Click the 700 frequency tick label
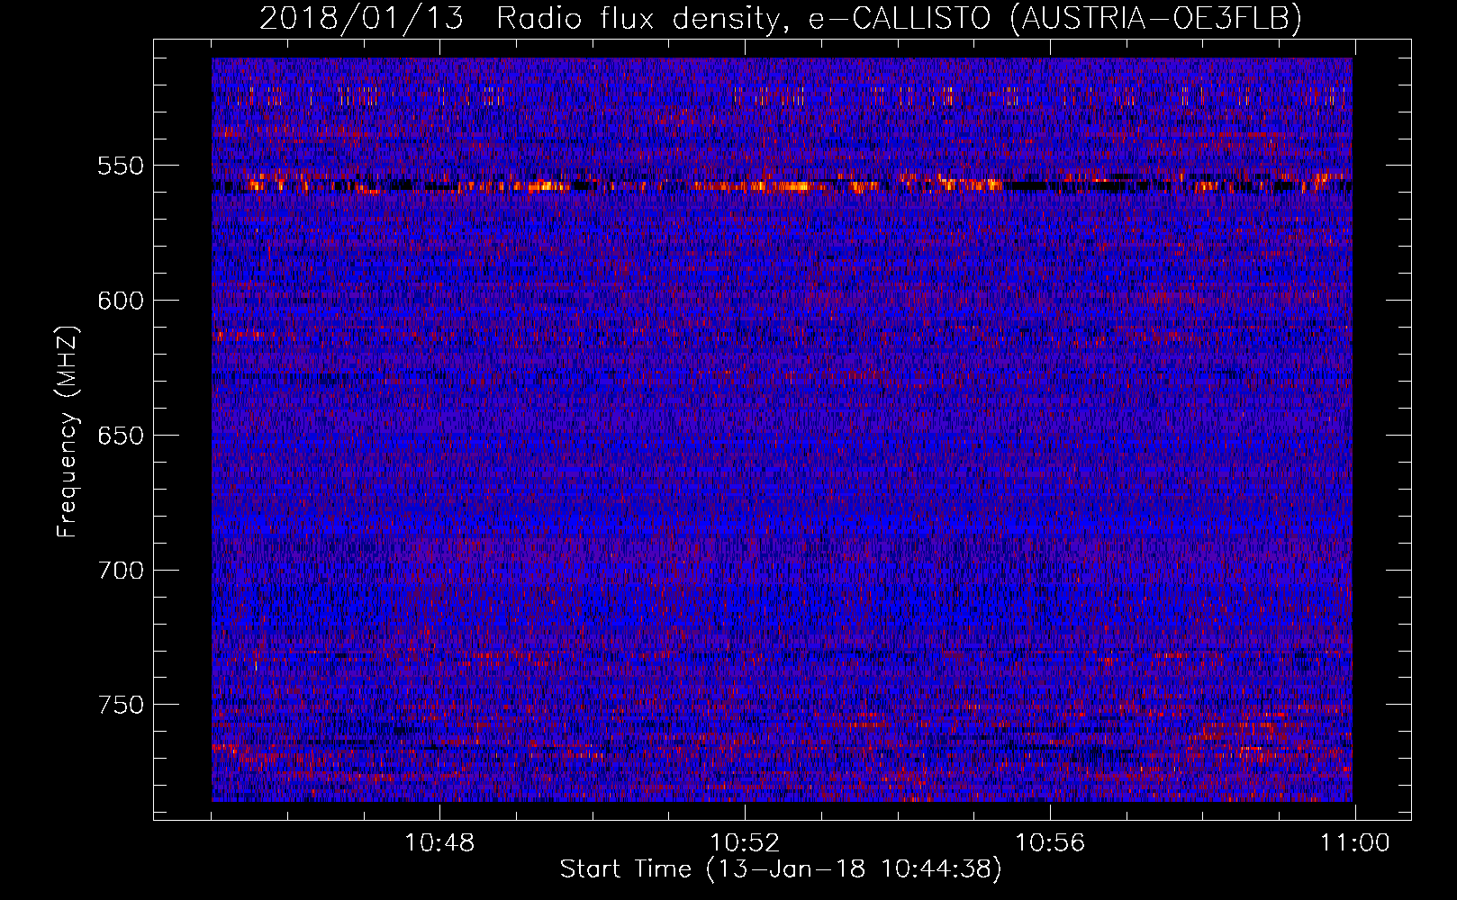This screenshot has height=900, width=1457. (x=121, y=571)
